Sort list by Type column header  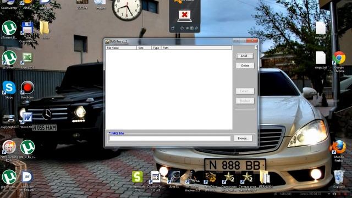156,48
